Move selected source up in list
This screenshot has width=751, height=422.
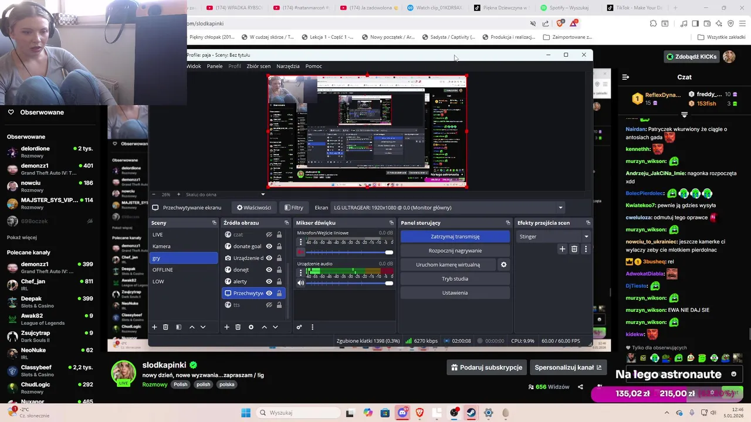(264, 327)
